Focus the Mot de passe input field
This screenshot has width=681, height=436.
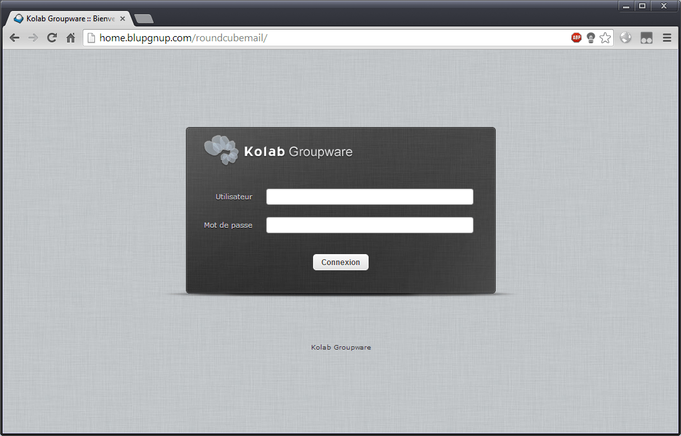pos(370,225)
